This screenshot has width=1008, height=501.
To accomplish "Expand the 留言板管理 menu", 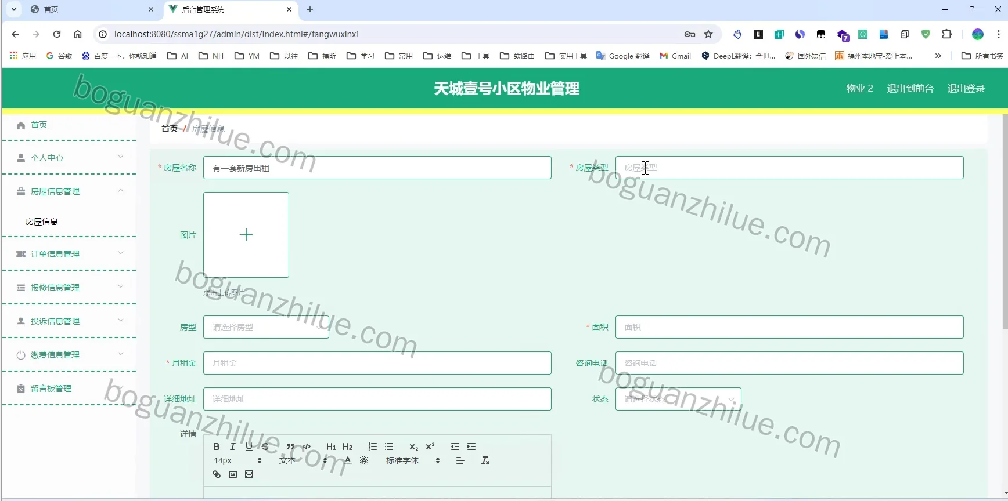I will (x=69, y=389).
